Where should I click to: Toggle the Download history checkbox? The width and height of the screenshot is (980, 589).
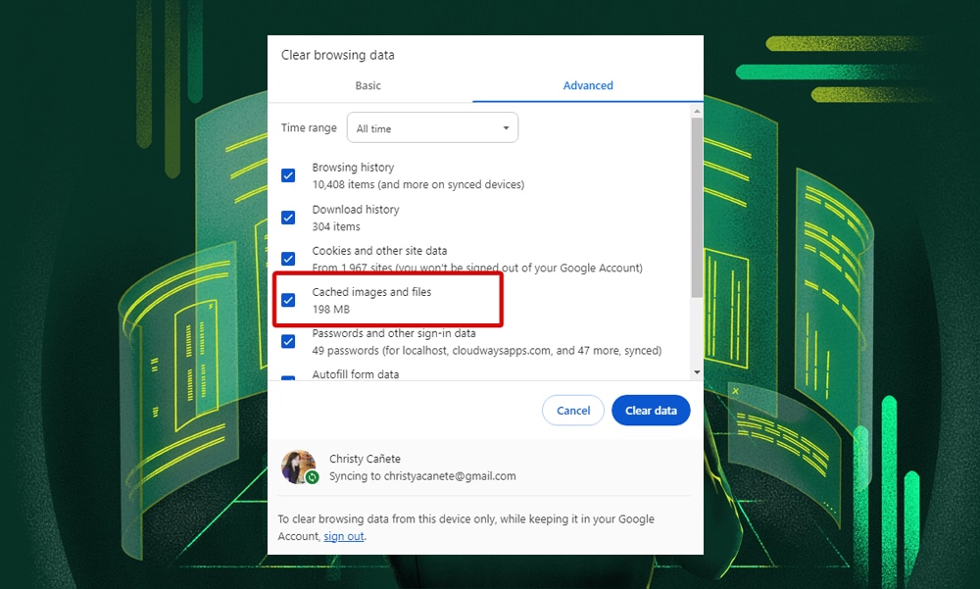pyautogui.click(x=288, y=218)
